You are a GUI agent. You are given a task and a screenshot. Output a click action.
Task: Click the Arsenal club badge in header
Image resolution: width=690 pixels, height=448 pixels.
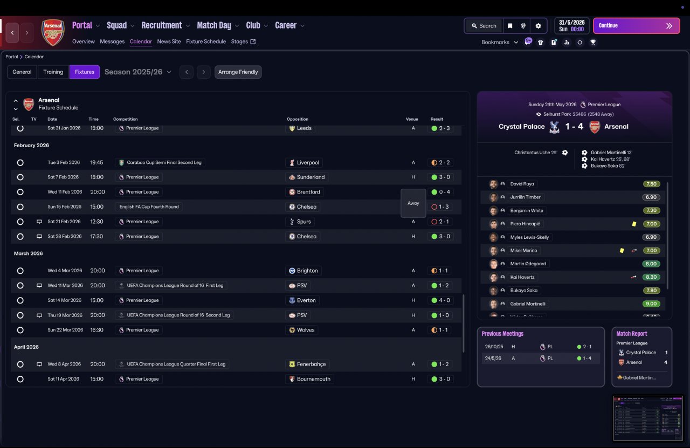tap(53, 32)
